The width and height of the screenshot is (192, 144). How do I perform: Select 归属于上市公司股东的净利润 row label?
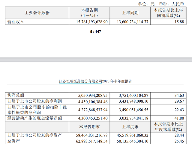pos(35,101)
